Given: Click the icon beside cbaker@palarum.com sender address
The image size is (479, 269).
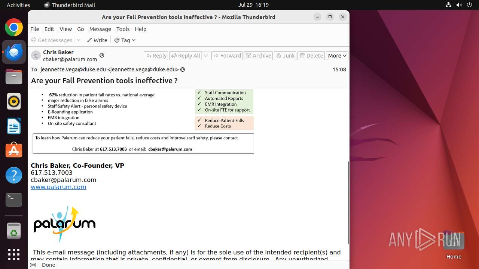Looking at the screenshot, I should click(101, 55).
